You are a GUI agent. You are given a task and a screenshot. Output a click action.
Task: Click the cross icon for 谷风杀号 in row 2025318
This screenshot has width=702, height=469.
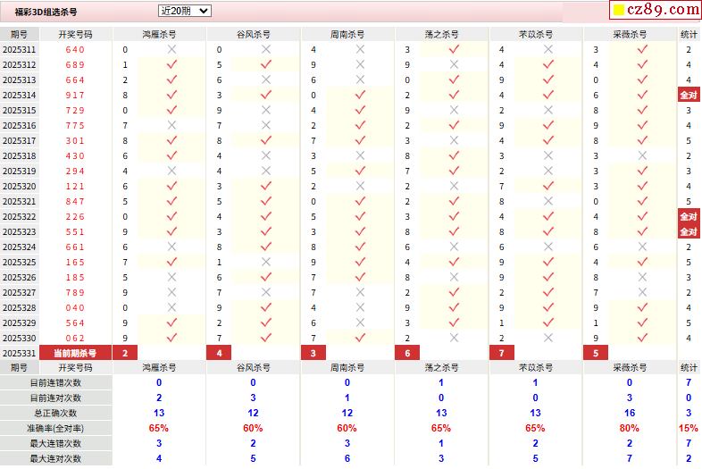[x=266, y=156]
